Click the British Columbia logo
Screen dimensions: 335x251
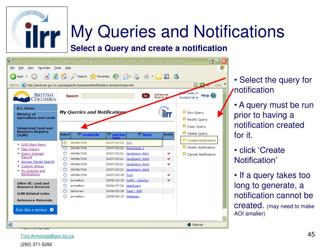tap(35, 97)
